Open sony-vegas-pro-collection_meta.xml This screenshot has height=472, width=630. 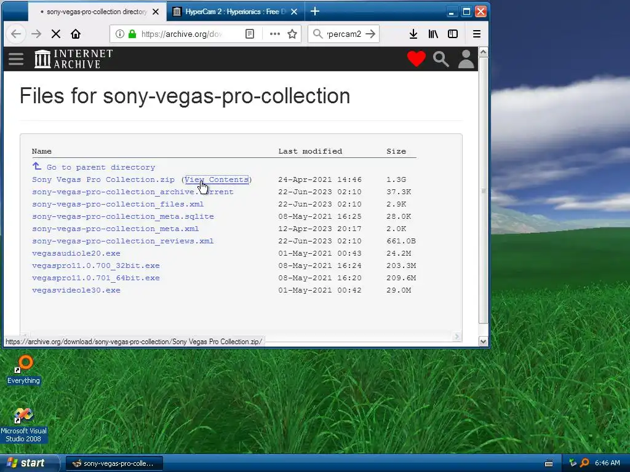[115, 229]
